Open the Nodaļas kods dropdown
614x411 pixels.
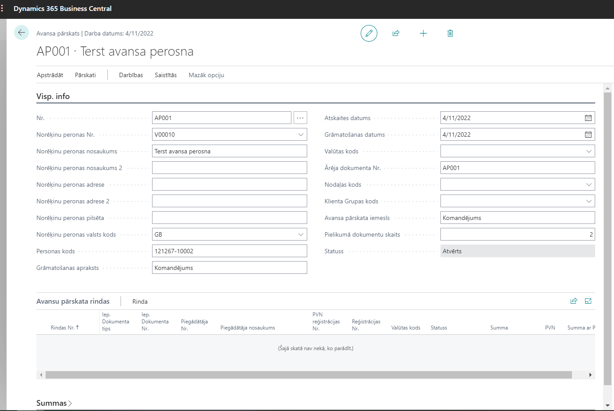point(589,184)
